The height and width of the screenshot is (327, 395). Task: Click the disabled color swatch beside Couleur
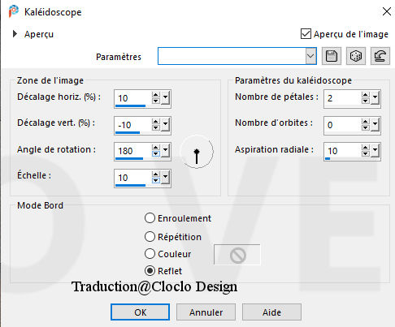click(x=237, y=255)
